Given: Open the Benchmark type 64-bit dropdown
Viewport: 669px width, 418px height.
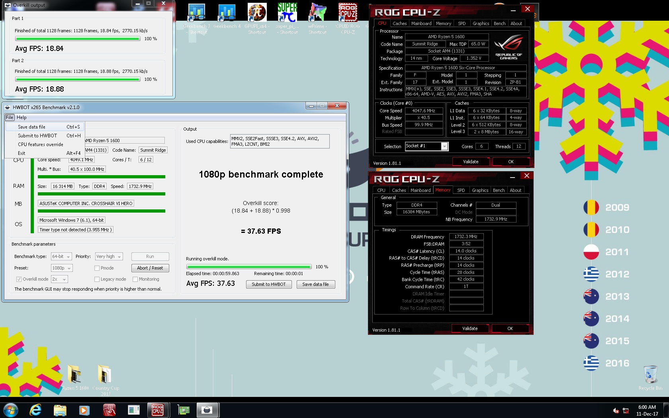Looking at the screenshot, I should pyautogui.click(x=61, y=256).
